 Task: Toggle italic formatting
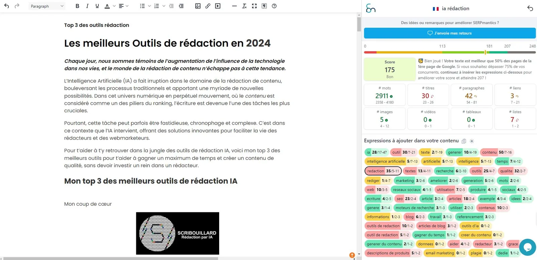coord(87,6)
